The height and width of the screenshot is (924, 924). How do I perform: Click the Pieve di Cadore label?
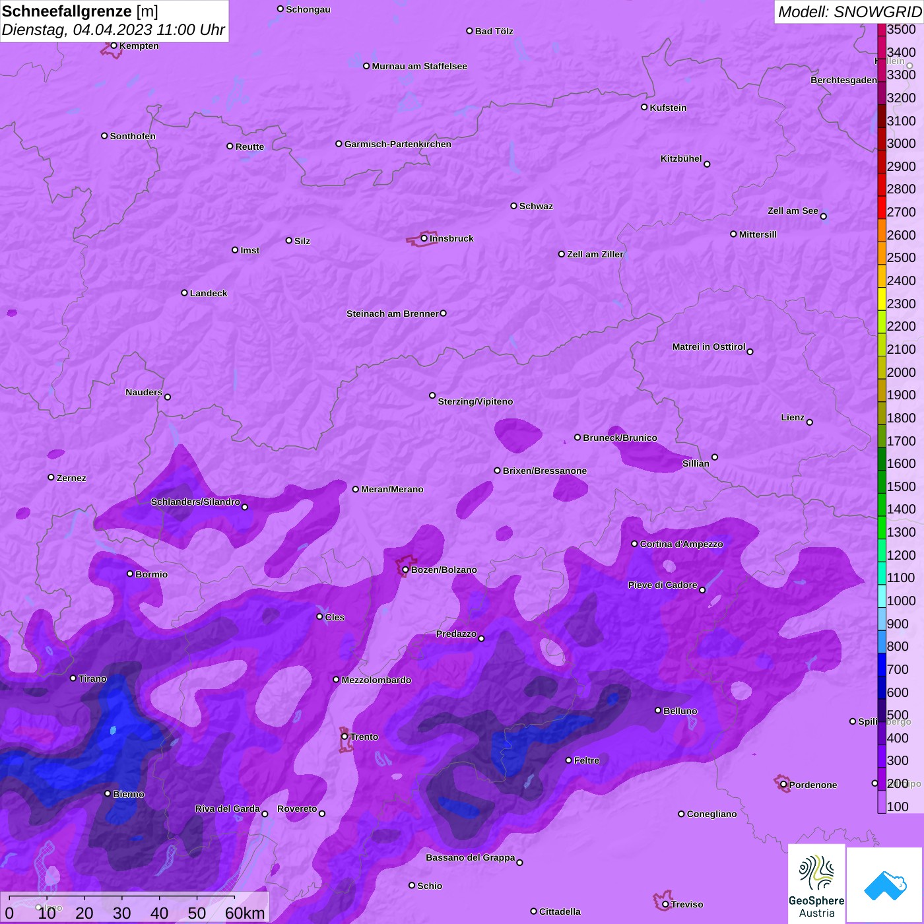coord(663,585)
